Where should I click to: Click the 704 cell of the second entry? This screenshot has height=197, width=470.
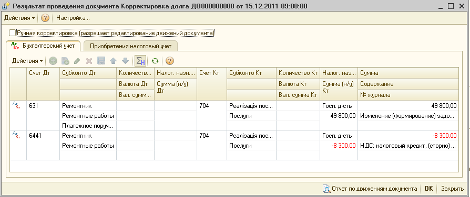tap(212, 135)
